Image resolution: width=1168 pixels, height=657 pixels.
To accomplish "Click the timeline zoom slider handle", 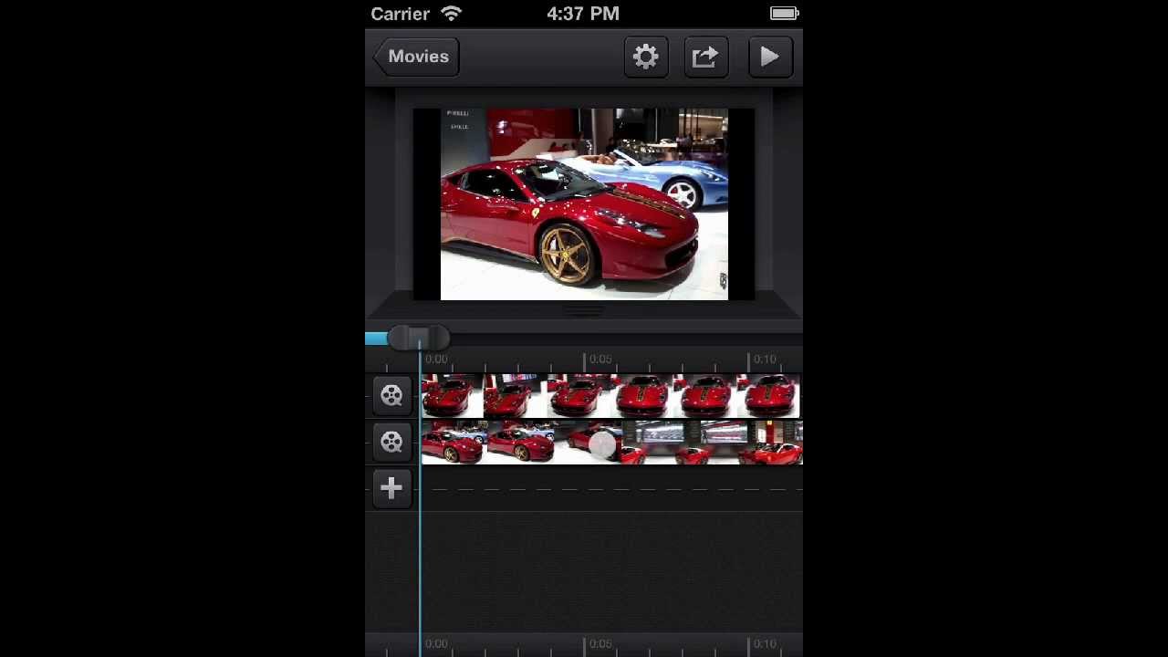I will 418,339.
